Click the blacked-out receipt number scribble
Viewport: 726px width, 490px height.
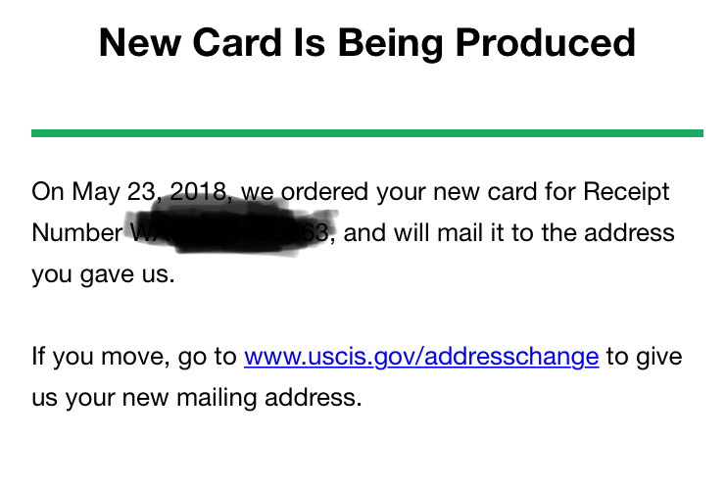225,227
